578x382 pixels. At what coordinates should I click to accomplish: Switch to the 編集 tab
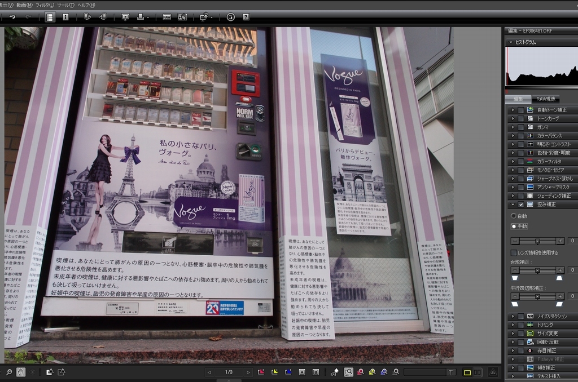pyautogui.click(x=518, y=99)
